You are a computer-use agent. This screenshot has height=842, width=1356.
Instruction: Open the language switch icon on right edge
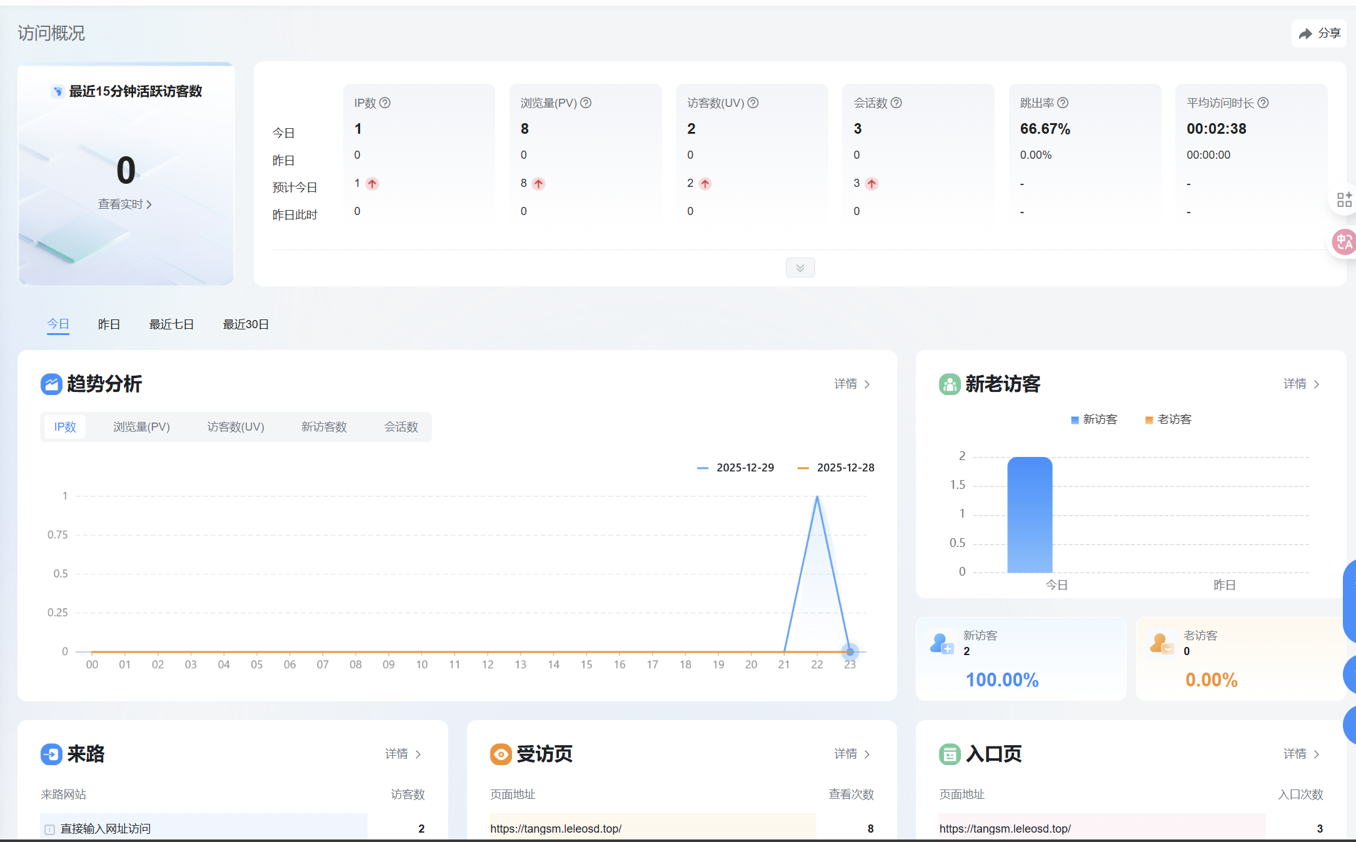pyautogui.click(x=1345, y=242)
